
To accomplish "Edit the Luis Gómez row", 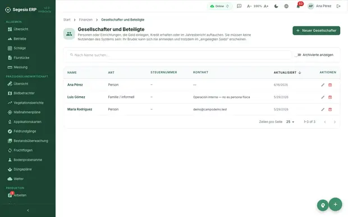I will 323,97.
